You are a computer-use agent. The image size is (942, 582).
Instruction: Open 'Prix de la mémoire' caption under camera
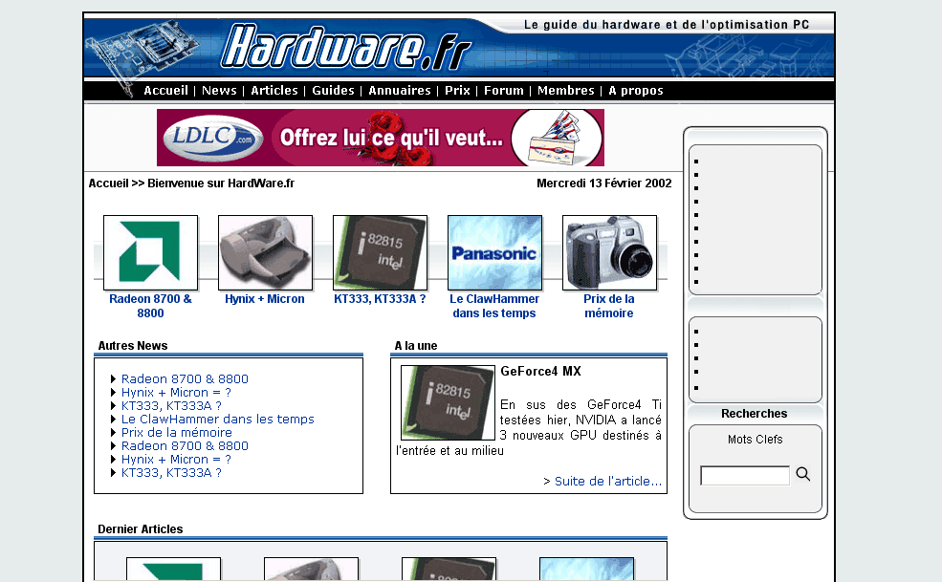608,306
